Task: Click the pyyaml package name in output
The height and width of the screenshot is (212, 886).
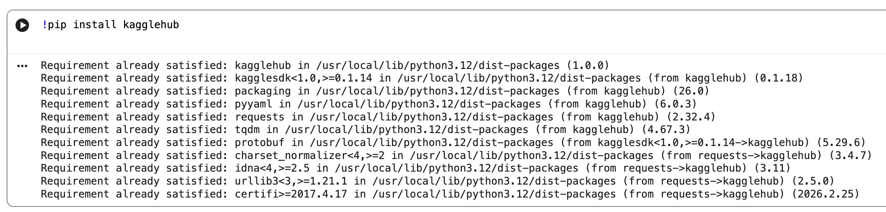Action: (253, 104)
